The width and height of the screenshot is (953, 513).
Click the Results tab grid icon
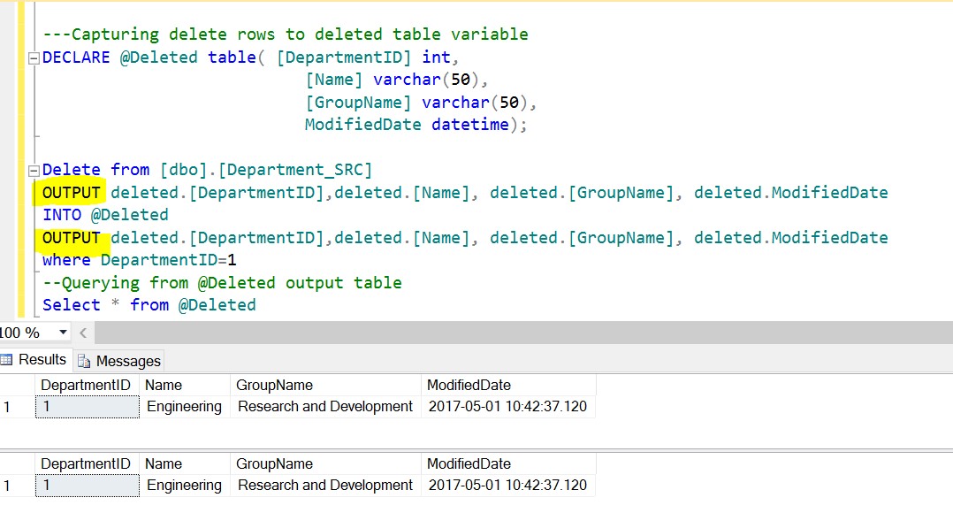[x=7, y=360]
